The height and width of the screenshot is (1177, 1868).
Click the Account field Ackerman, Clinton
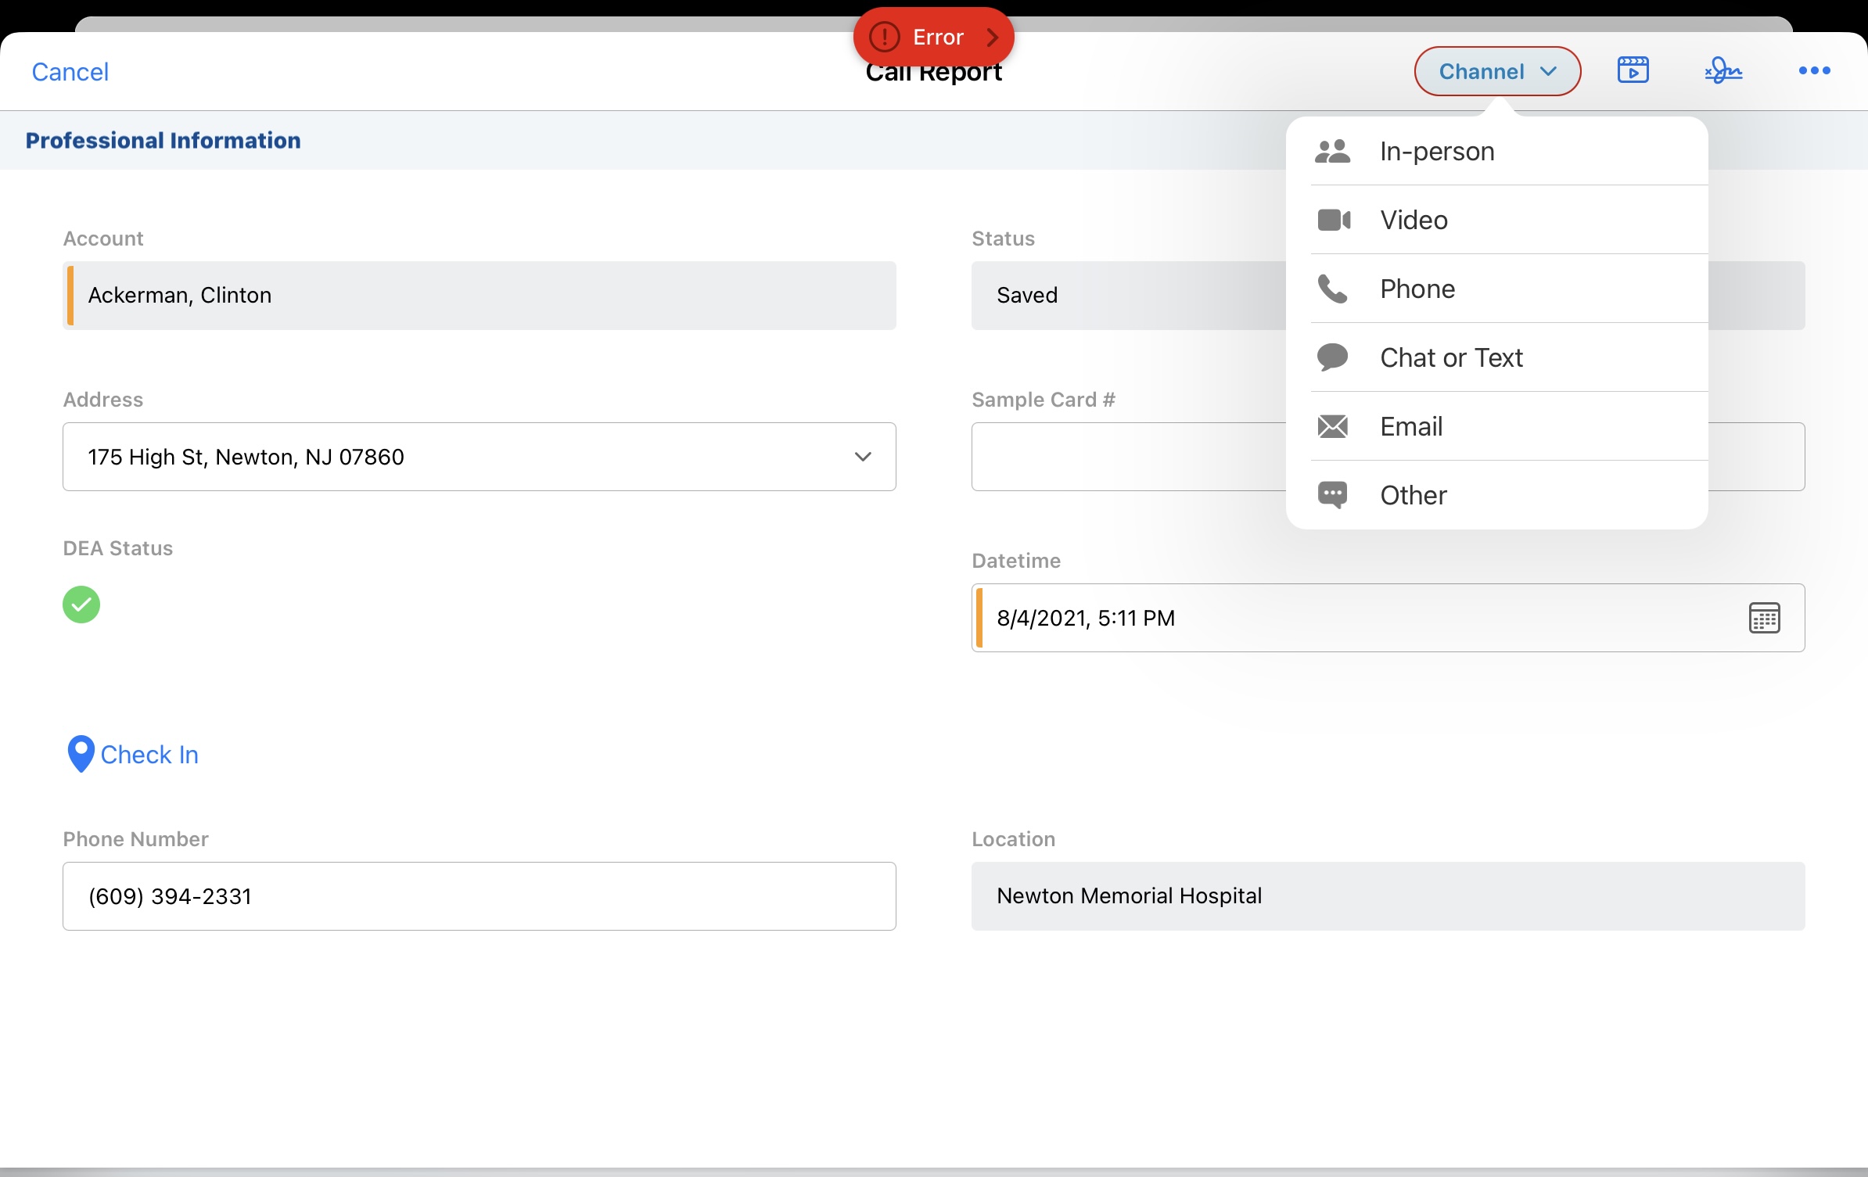click(x=479, y=296)
